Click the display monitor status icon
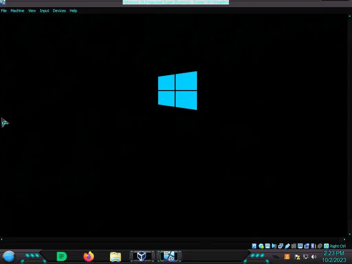The height and width of the screenshot is (264, 352). (300, 246)
